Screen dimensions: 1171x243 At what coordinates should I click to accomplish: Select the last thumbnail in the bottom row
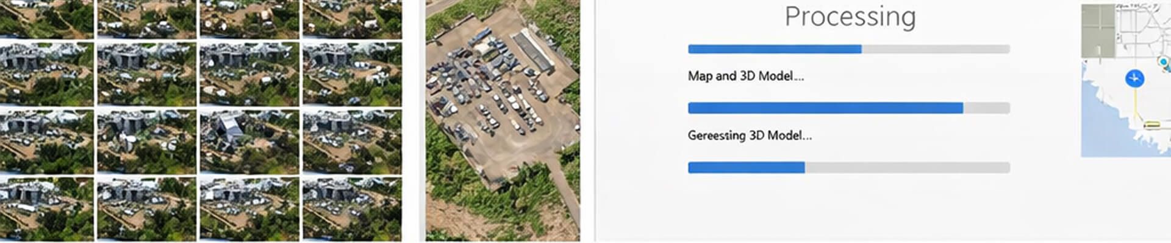pos(352,208)
